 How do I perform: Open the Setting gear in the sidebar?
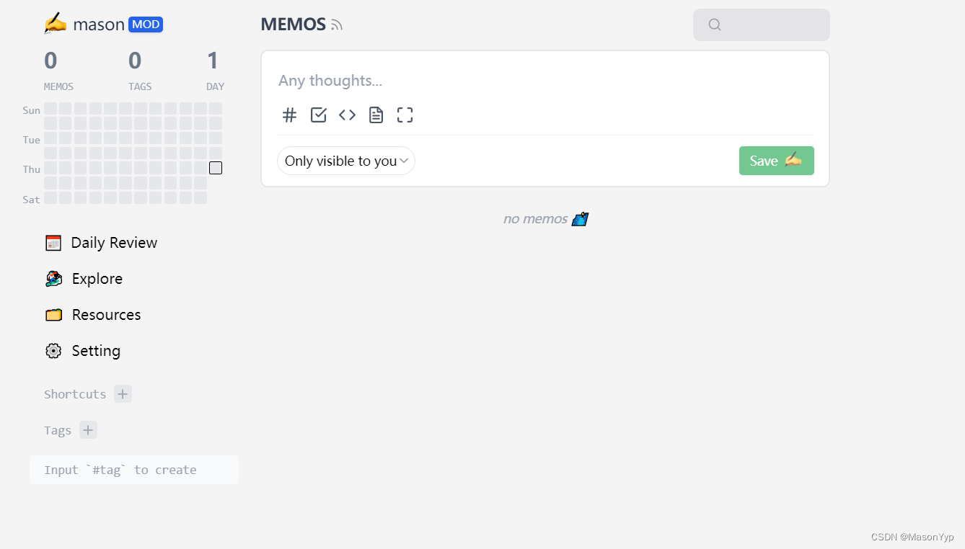pyautogui.click(x=53, y=351)
